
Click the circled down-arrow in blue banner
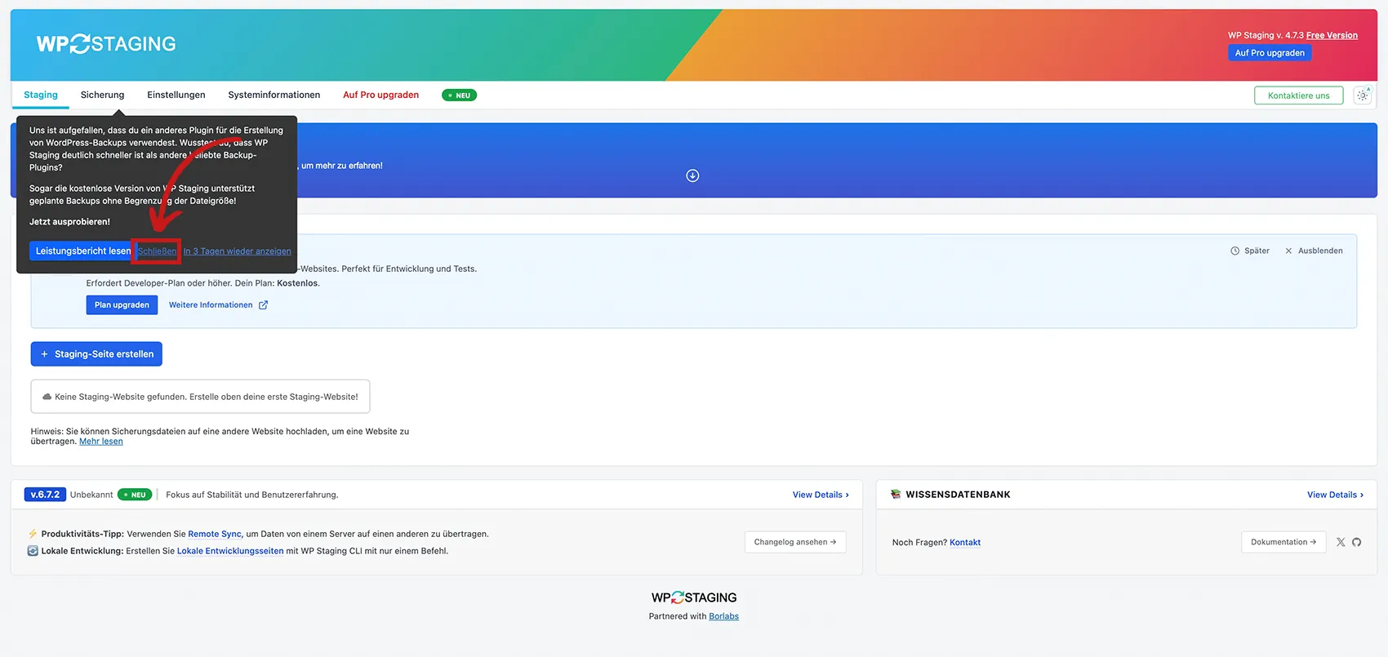click(x=692, y=175)
